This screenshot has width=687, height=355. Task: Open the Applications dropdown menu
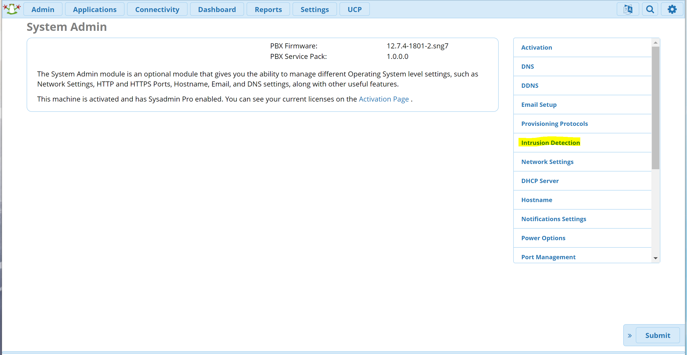click(95, 9)
